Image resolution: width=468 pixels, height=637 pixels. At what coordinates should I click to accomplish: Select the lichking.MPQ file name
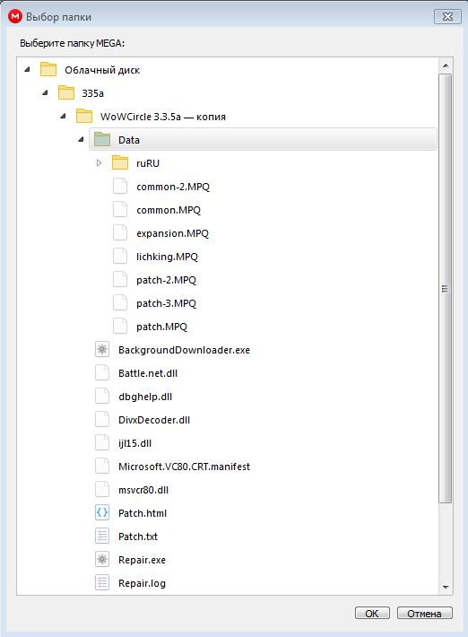[x=168, y=257]
